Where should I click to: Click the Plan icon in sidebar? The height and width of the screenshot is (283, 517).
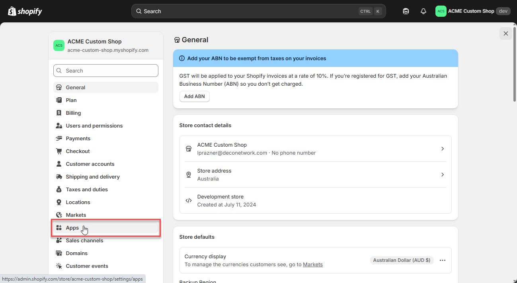59,100
